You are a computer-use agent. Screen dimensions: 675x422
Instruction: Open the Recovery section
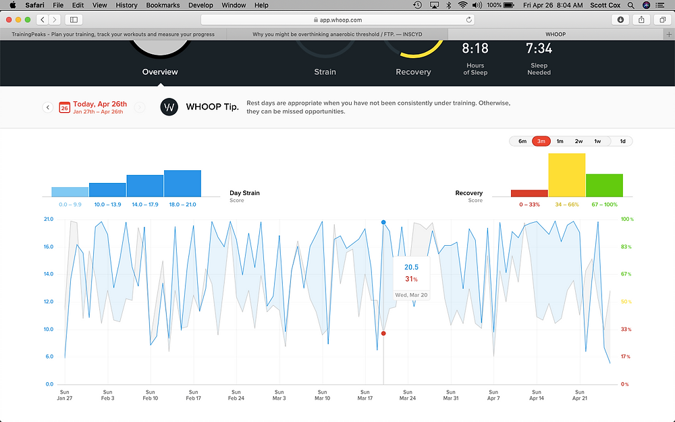point(413,72)
